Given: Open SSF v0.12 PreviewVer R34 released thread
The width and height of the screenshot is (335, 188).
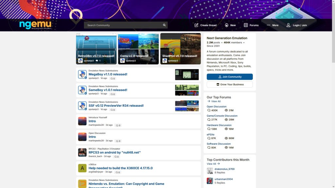Looking at the screenshot, I should click(116, 105).
